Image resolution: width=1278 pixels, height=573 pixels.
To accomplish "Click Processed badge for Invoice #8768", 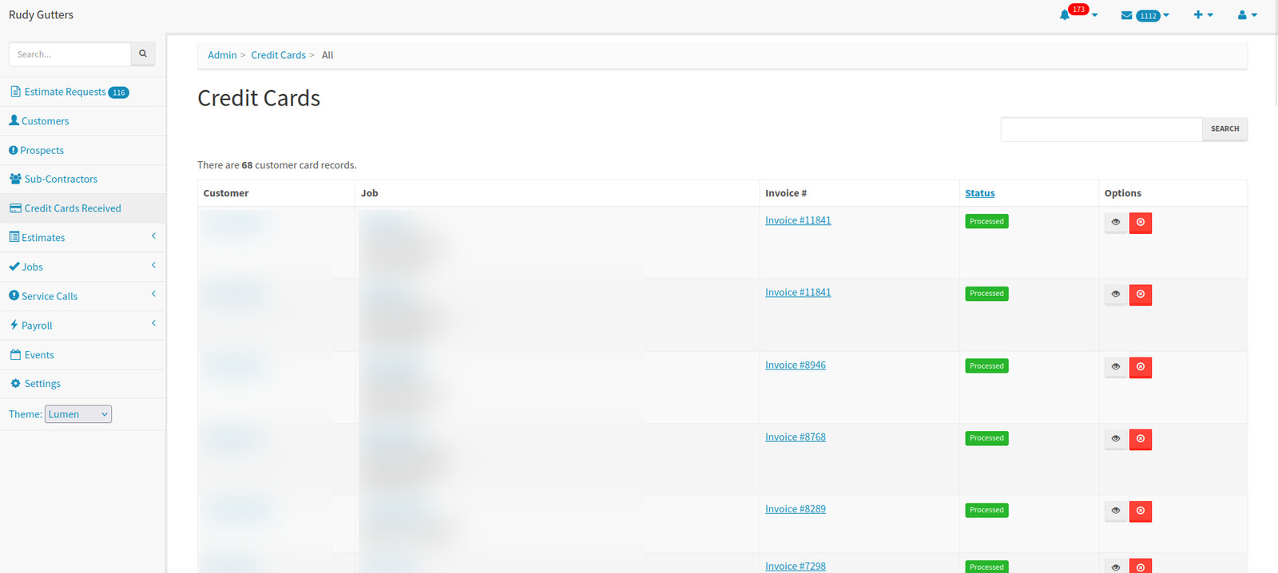I will (986, 438).
